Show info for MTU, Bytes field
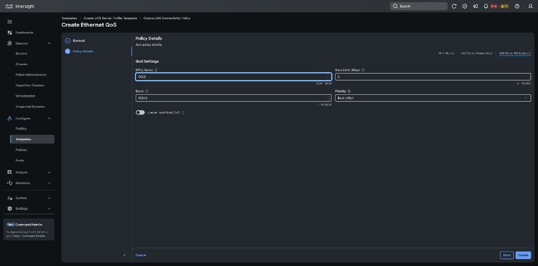Screen dimensions: 538x266 pos(156,70)
